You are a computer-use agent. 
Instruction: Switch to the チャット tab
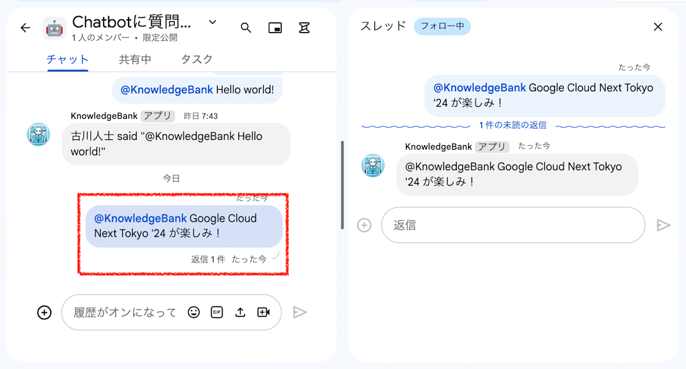tap(67, 59)
